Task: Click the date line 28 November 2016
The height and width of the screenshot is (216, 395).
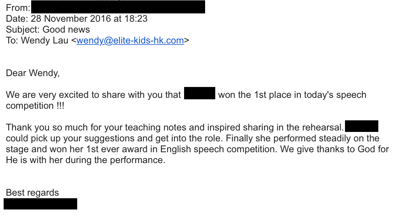Action: (76, 18)
